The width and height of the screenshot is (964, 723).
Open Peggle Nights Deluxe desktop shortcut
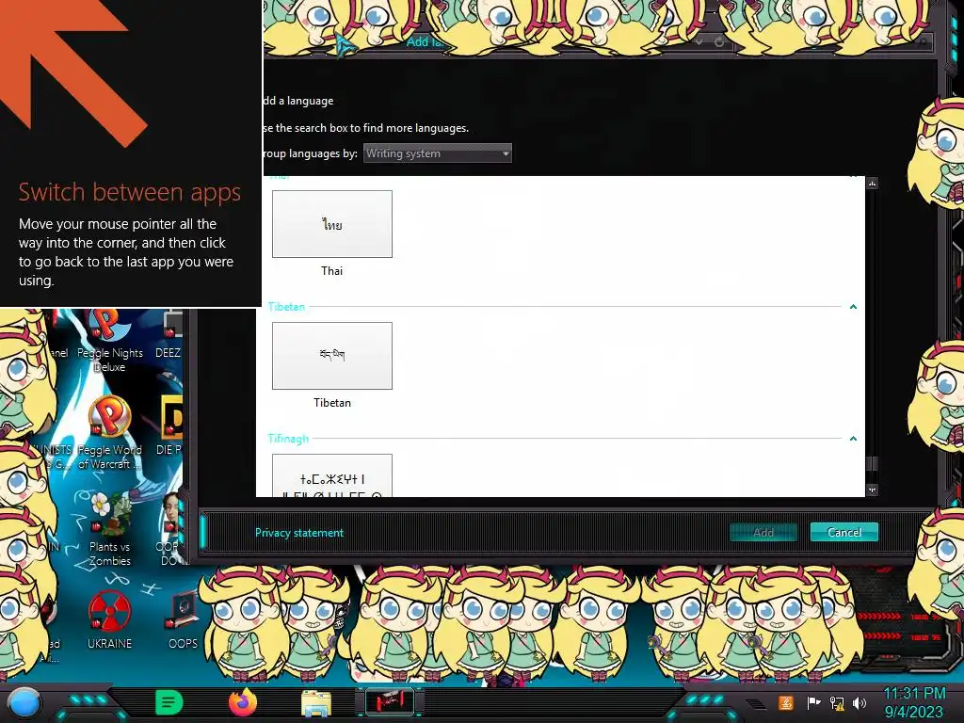[x=110, y=341]
